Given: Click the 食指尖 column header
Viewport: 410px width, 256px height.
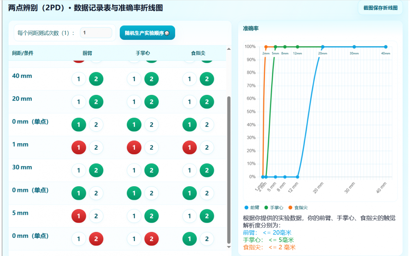Looking at the screenshot, I should click(198, 53).
